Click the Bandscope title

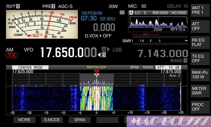(97, 67)
